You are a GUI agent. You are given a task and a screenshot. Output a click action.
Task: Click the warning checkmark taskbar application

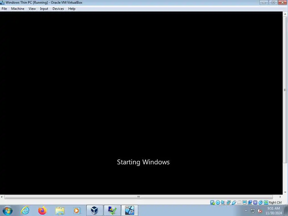tap(112, 210)
